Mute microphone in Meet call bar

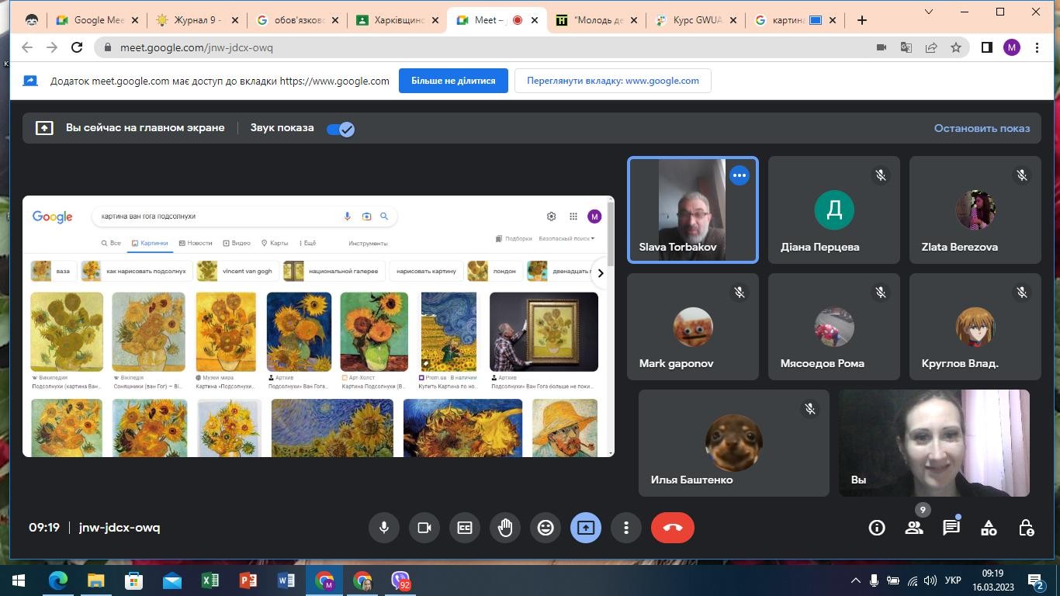(x=383, y=528)
